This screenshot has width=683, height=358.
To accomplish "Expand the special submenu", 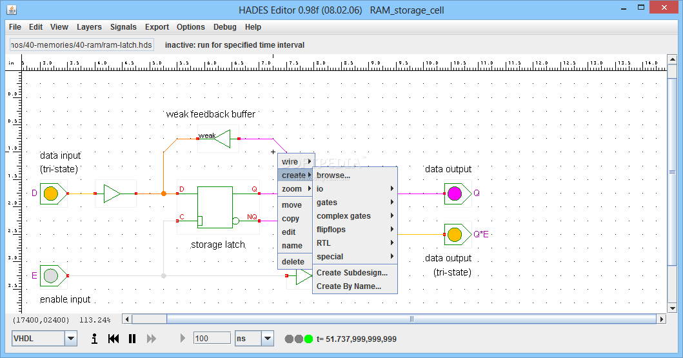I will tap(355, 256).
